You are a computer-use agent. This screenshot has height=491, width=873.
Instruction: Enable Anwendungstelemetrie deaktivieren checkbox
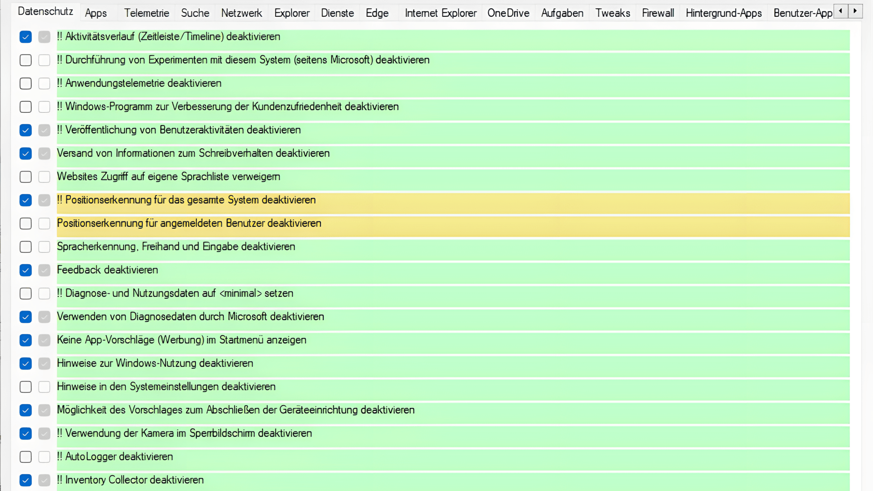click(x=25, y=84)
